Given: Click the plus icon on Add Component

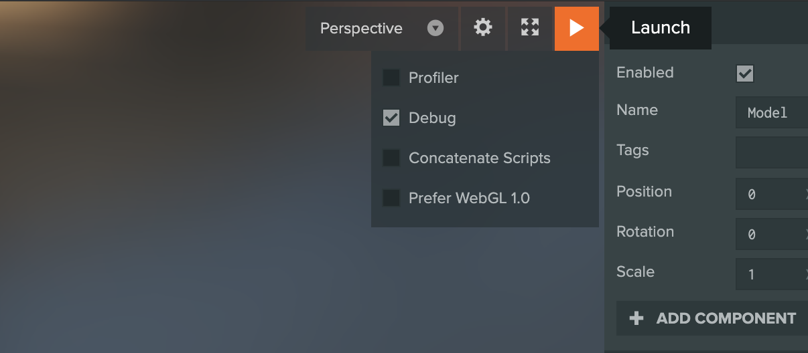Looking at the screenshot, I should click(x=636, y=318).
